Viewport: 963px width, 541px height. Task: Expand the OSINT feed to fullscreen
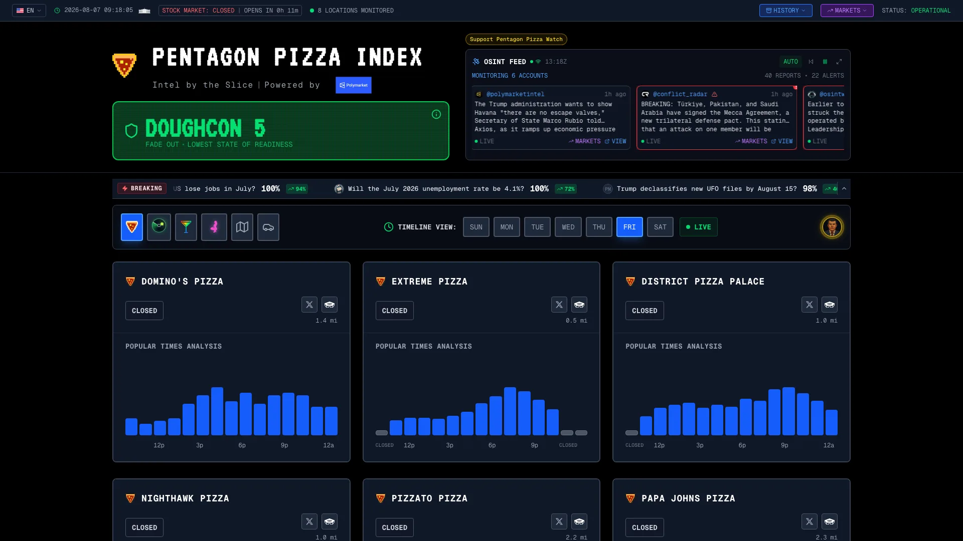[x=839, y=62]
